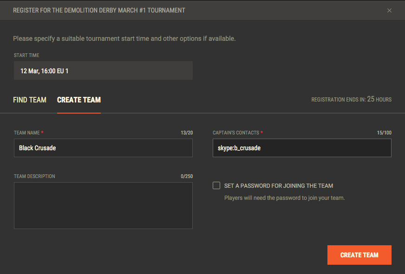
Task: Click the 13/20 team name character counter
Action: tap(187, 133)
